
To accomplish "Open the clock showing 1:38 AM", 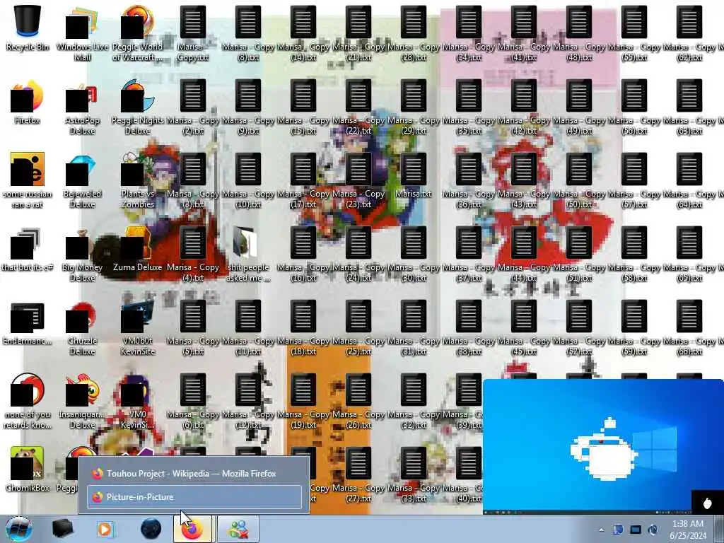I will (x=688, y=530).
